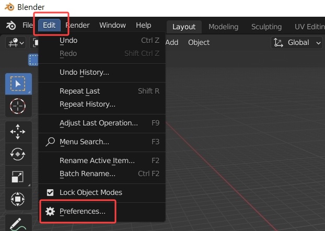Switch to the Layout workspace tab
This screenshot has width=325, height=231.
[x=184, y=27]
